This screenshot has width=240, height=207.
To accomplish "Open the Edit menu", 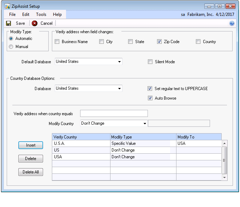I will pyautogui.click(x=26, y=14).
